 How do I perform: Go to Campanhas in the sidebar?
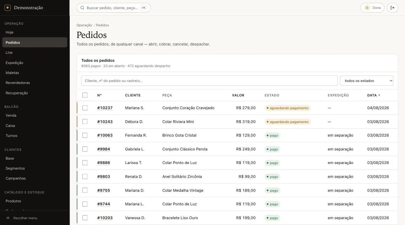point(35,178)
